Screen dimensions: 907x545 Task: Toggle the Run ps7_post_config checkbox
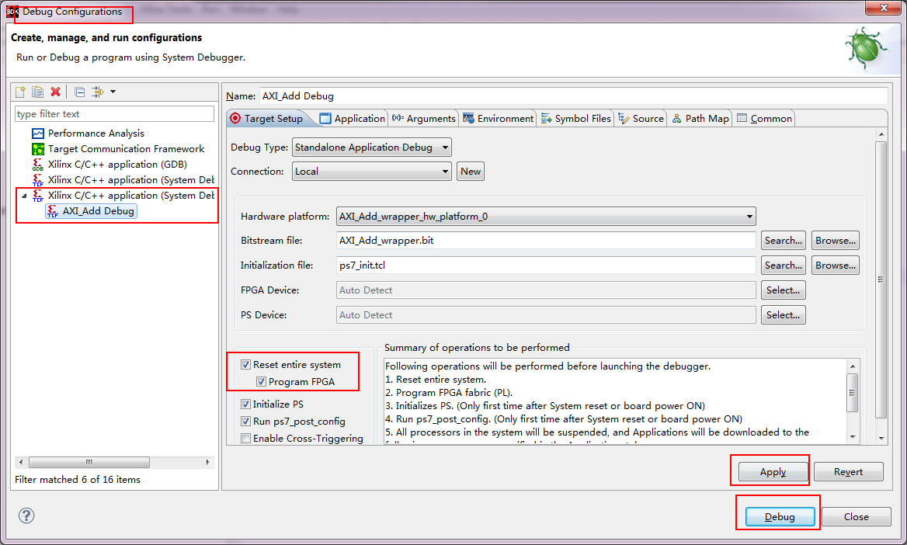(x=246, y=422)
